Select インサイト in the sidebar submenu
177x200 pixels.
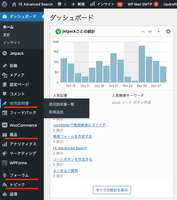point(12,43)
